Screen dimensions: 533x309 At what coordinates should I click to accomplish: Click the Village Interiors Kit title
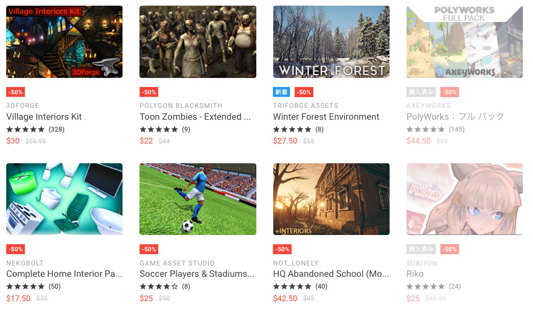tap(44, 116)
